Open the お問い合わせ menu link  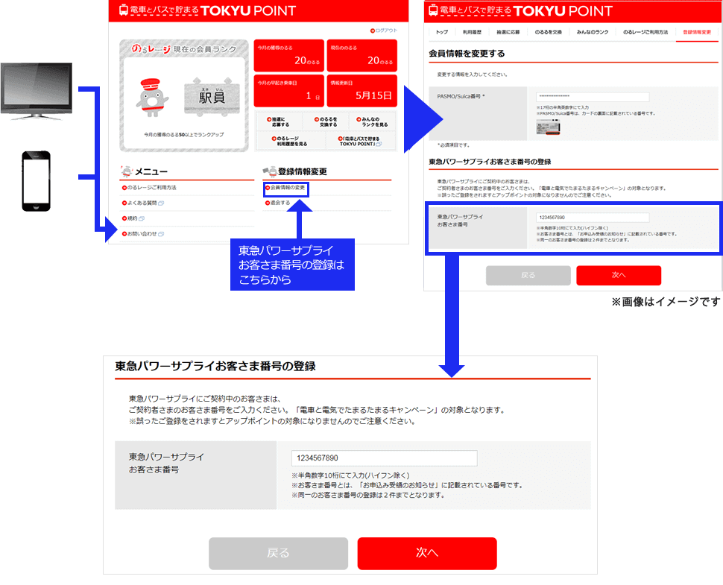coord(142,234)
